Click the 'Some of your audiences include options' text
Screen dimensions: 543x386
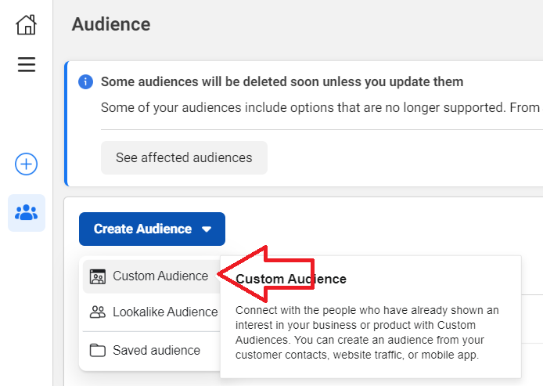322,108
